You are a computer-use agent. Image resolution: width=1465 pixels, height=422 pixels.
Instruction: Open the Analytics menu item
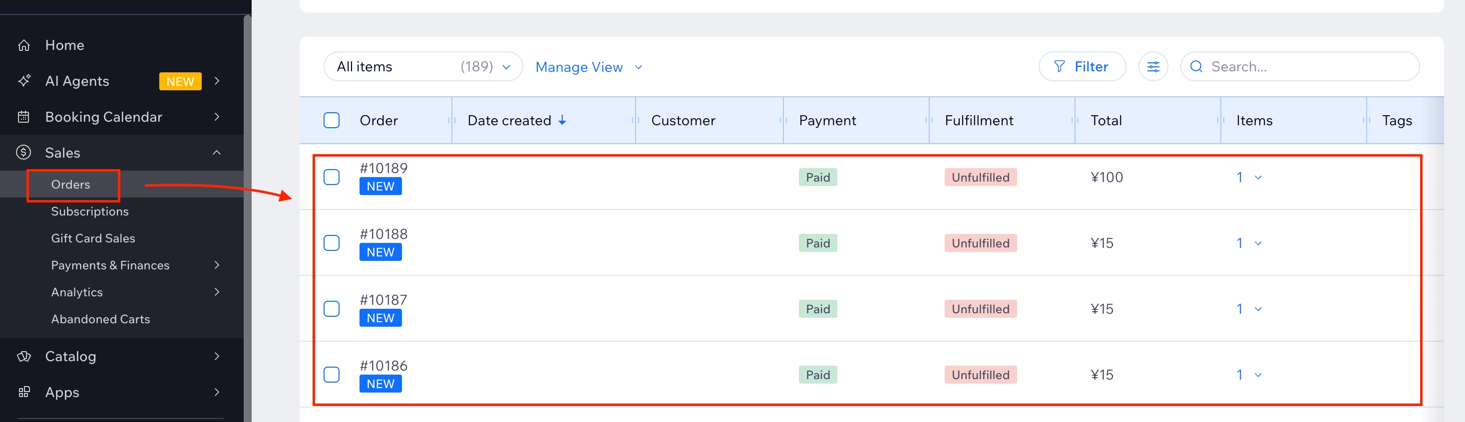pos(77,292)
